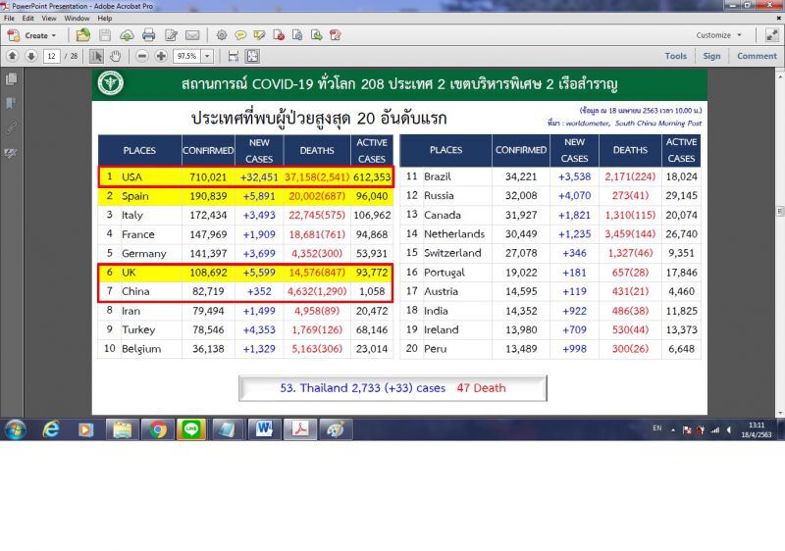Toggle read mode expand icon
The image size is (785, 551).
point(771,35)
